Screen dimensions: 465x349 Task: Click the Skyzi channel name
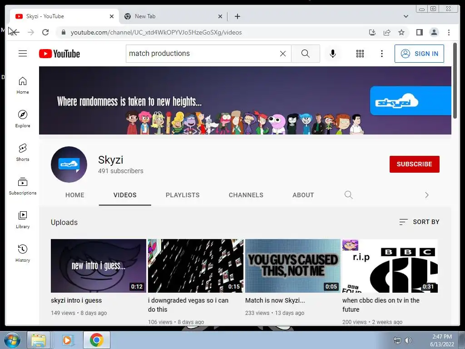111,160
